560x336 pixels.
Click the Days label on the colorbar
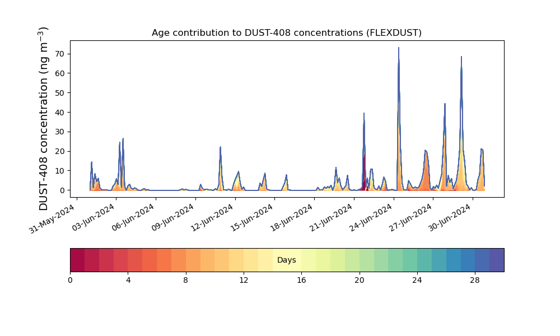click(286, 260)
